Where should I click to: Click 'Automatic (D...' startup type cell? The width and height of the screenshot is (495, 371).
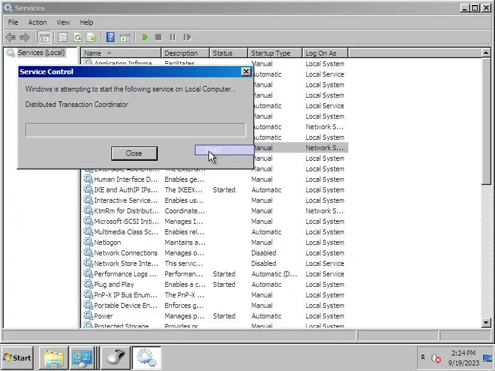(x=274, y=274)
